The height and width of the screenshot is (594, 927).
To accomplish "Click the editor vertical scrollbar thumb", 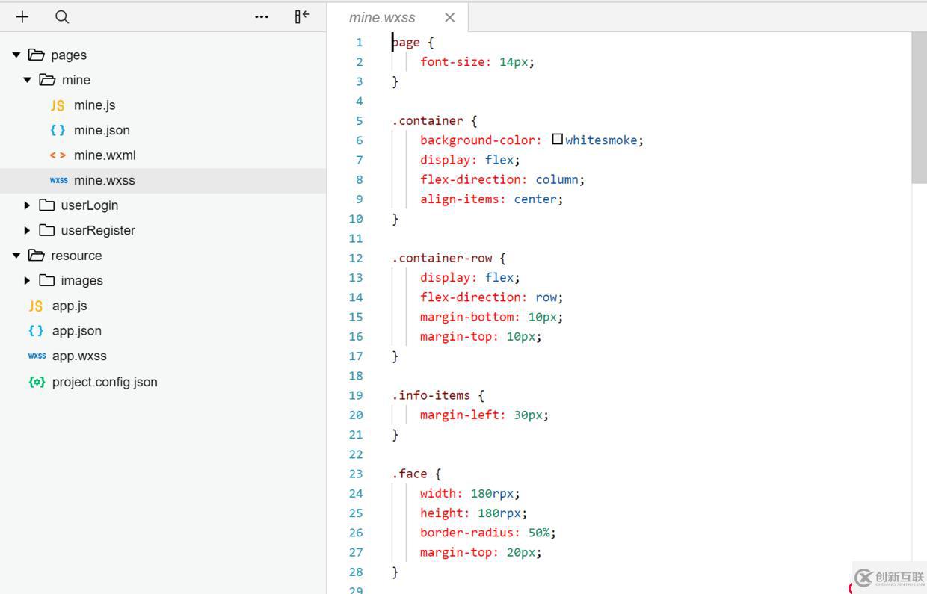I will 919,108.
